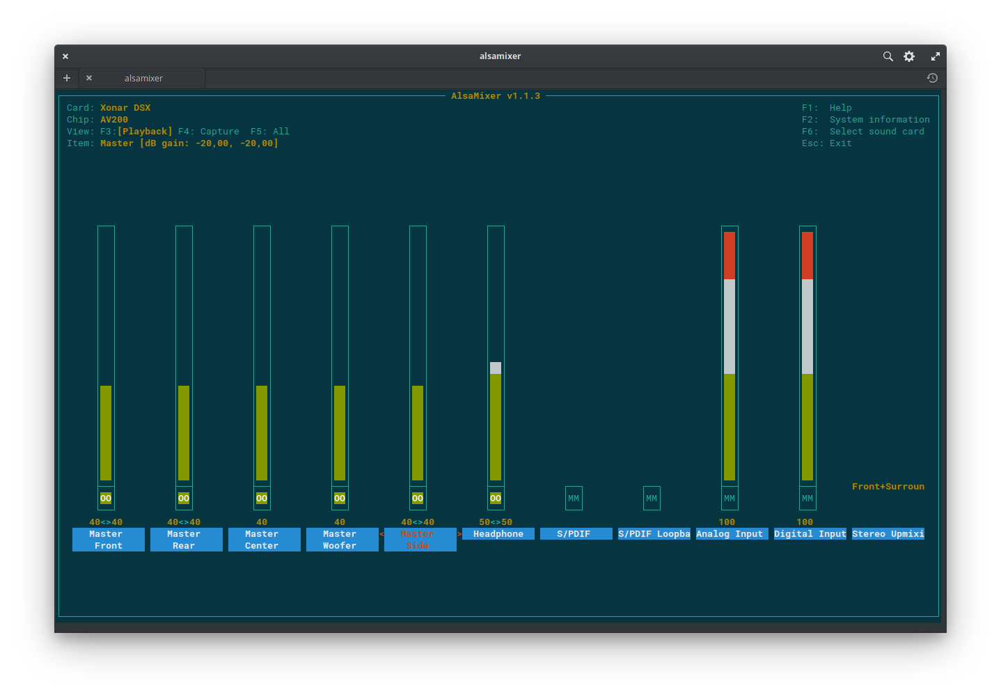Close the alsamixer tab with its x
1001x697 pixels.
89,78
